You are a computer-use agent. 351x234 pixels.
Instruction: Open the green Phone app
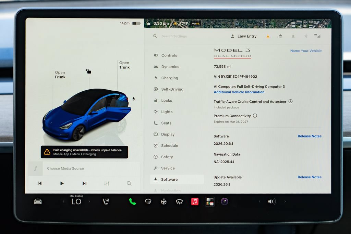point(132,201)
